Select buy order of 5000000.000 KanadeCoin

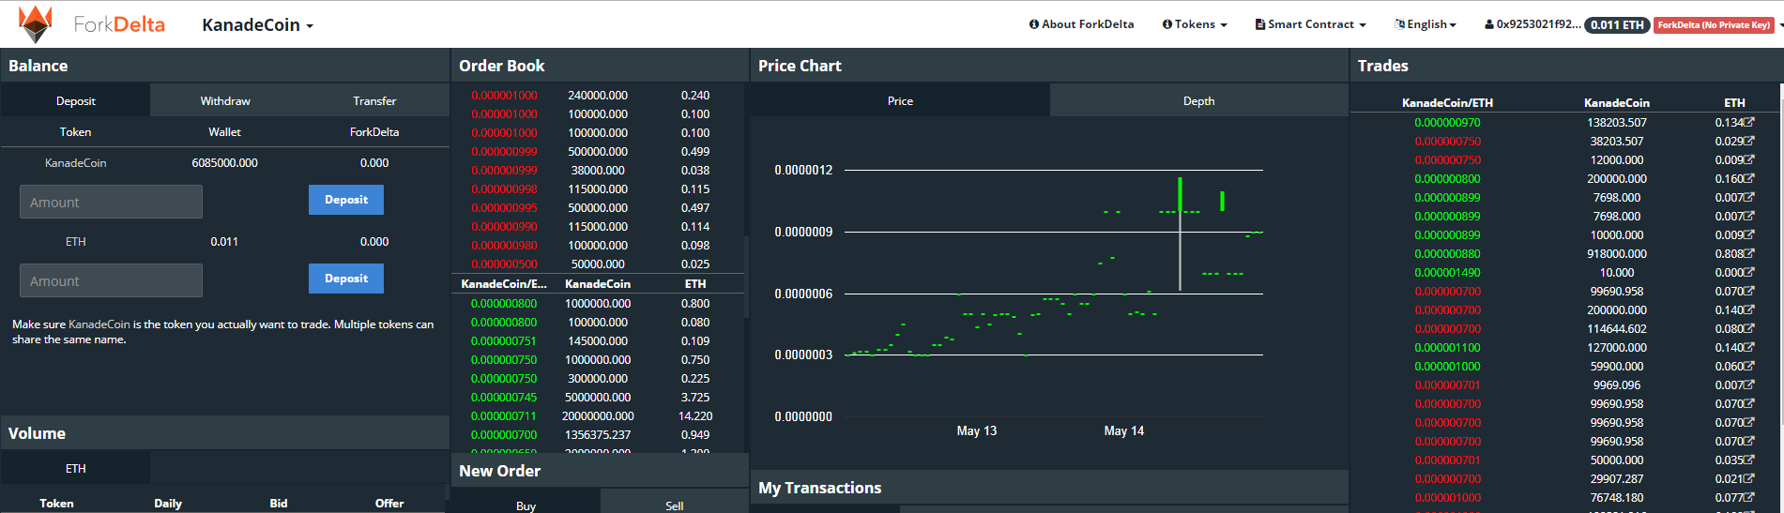pos(598,397)
